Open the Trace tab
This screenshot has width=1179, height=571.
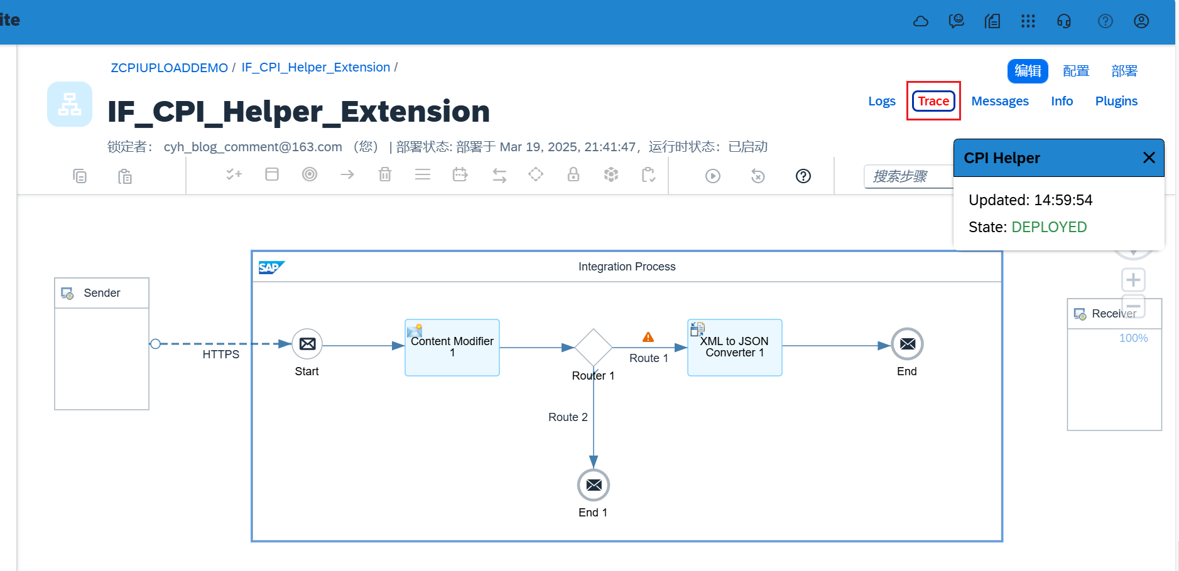pyautogui.click(x=933, y=101)
